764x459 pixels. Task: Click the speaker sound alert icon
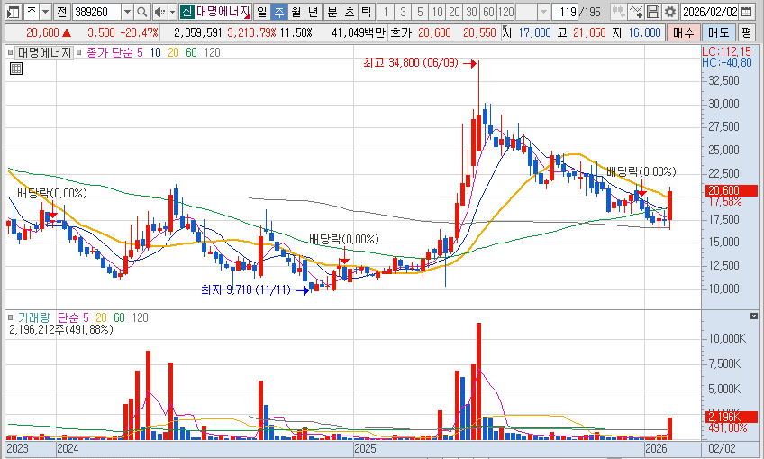tap(159, 11)
